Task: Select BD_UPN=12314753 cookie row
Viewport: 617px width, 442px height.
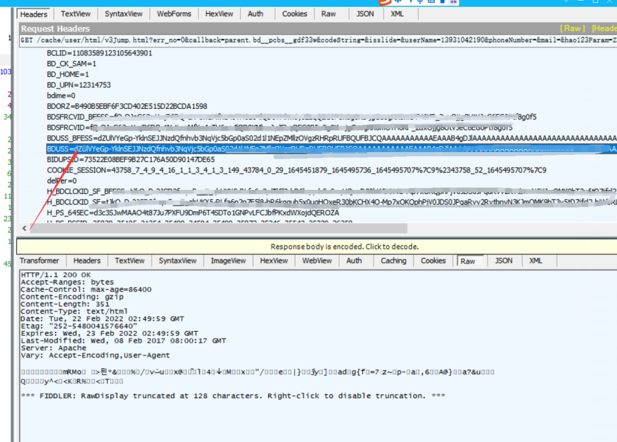Action: (x=78, y=85)
